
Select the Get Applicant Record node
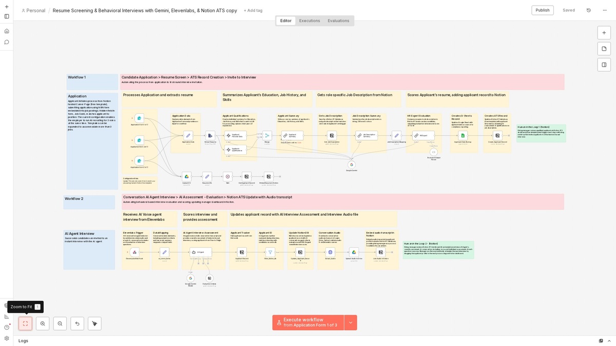pyautogui.click(x=246, y=177)
